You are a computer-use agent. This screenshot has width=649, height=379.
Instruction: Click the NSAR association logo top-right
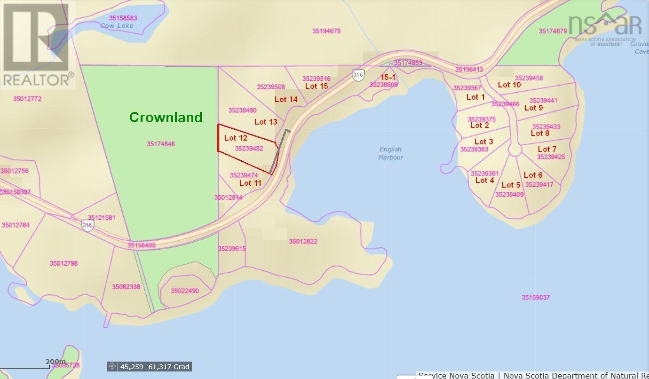pos(604,26)
